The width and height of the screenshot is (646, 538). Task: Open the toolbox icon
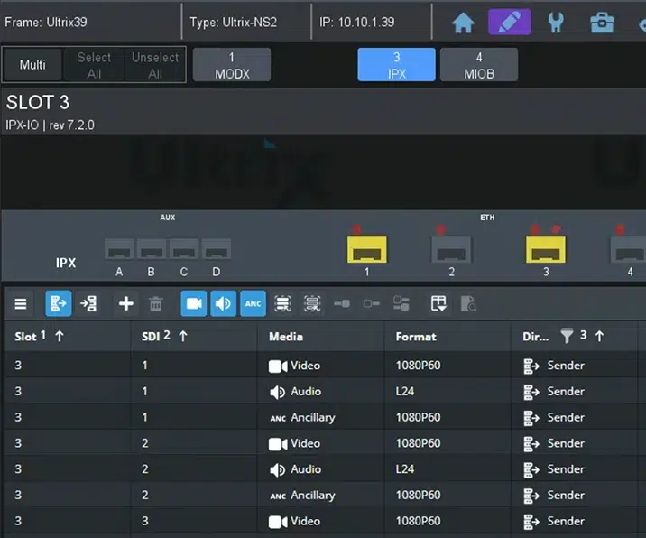(602, 23)
